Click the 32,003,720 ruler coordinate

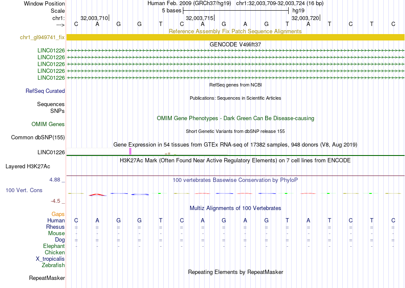[x=305, y=18]
